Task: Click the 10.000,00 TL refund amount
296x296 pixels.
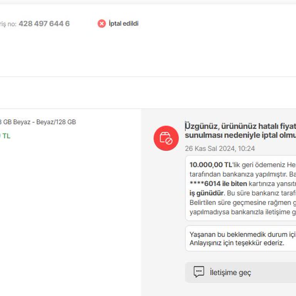Action: point(211,165)
